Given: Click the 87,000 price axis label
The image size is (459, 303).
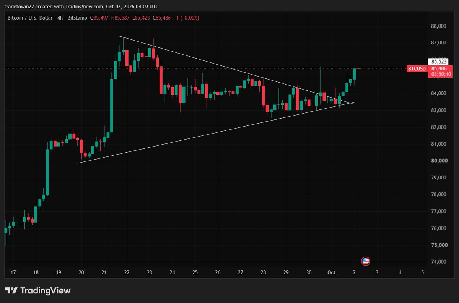Looking at the screenshot, I should pyautogui.click(x=439, y=43).
